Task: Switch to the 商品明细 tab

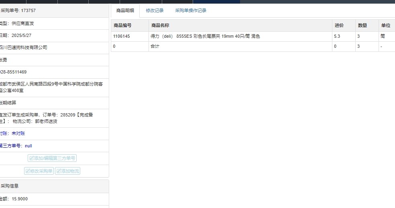Action: (x=125, y=10)
